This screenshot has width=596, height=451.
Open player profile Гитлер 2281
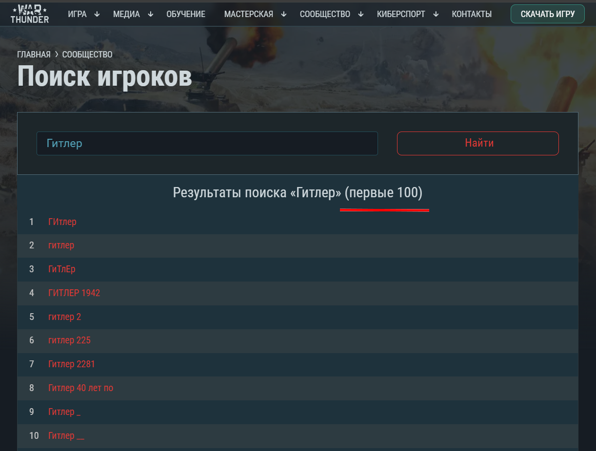tap(72, 364)
